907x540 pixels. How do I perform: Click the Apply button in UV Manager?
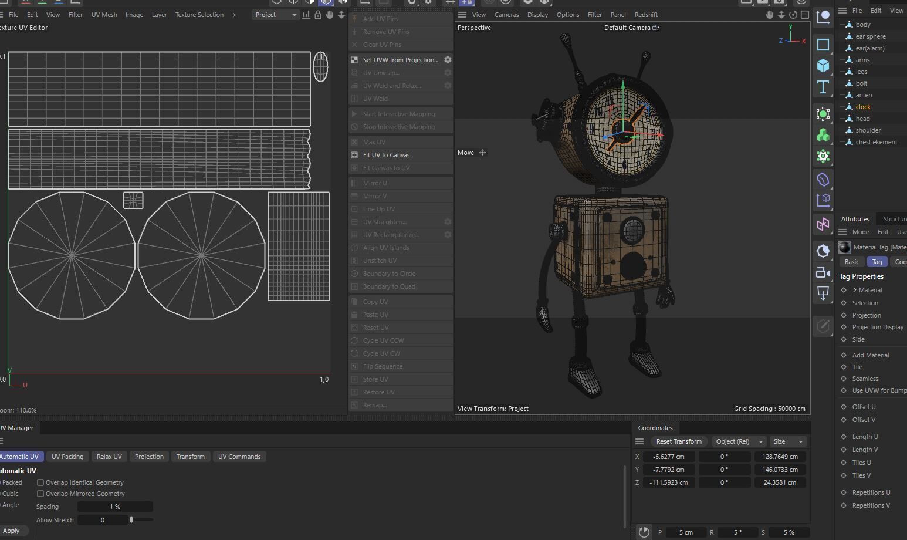(11, 531)
